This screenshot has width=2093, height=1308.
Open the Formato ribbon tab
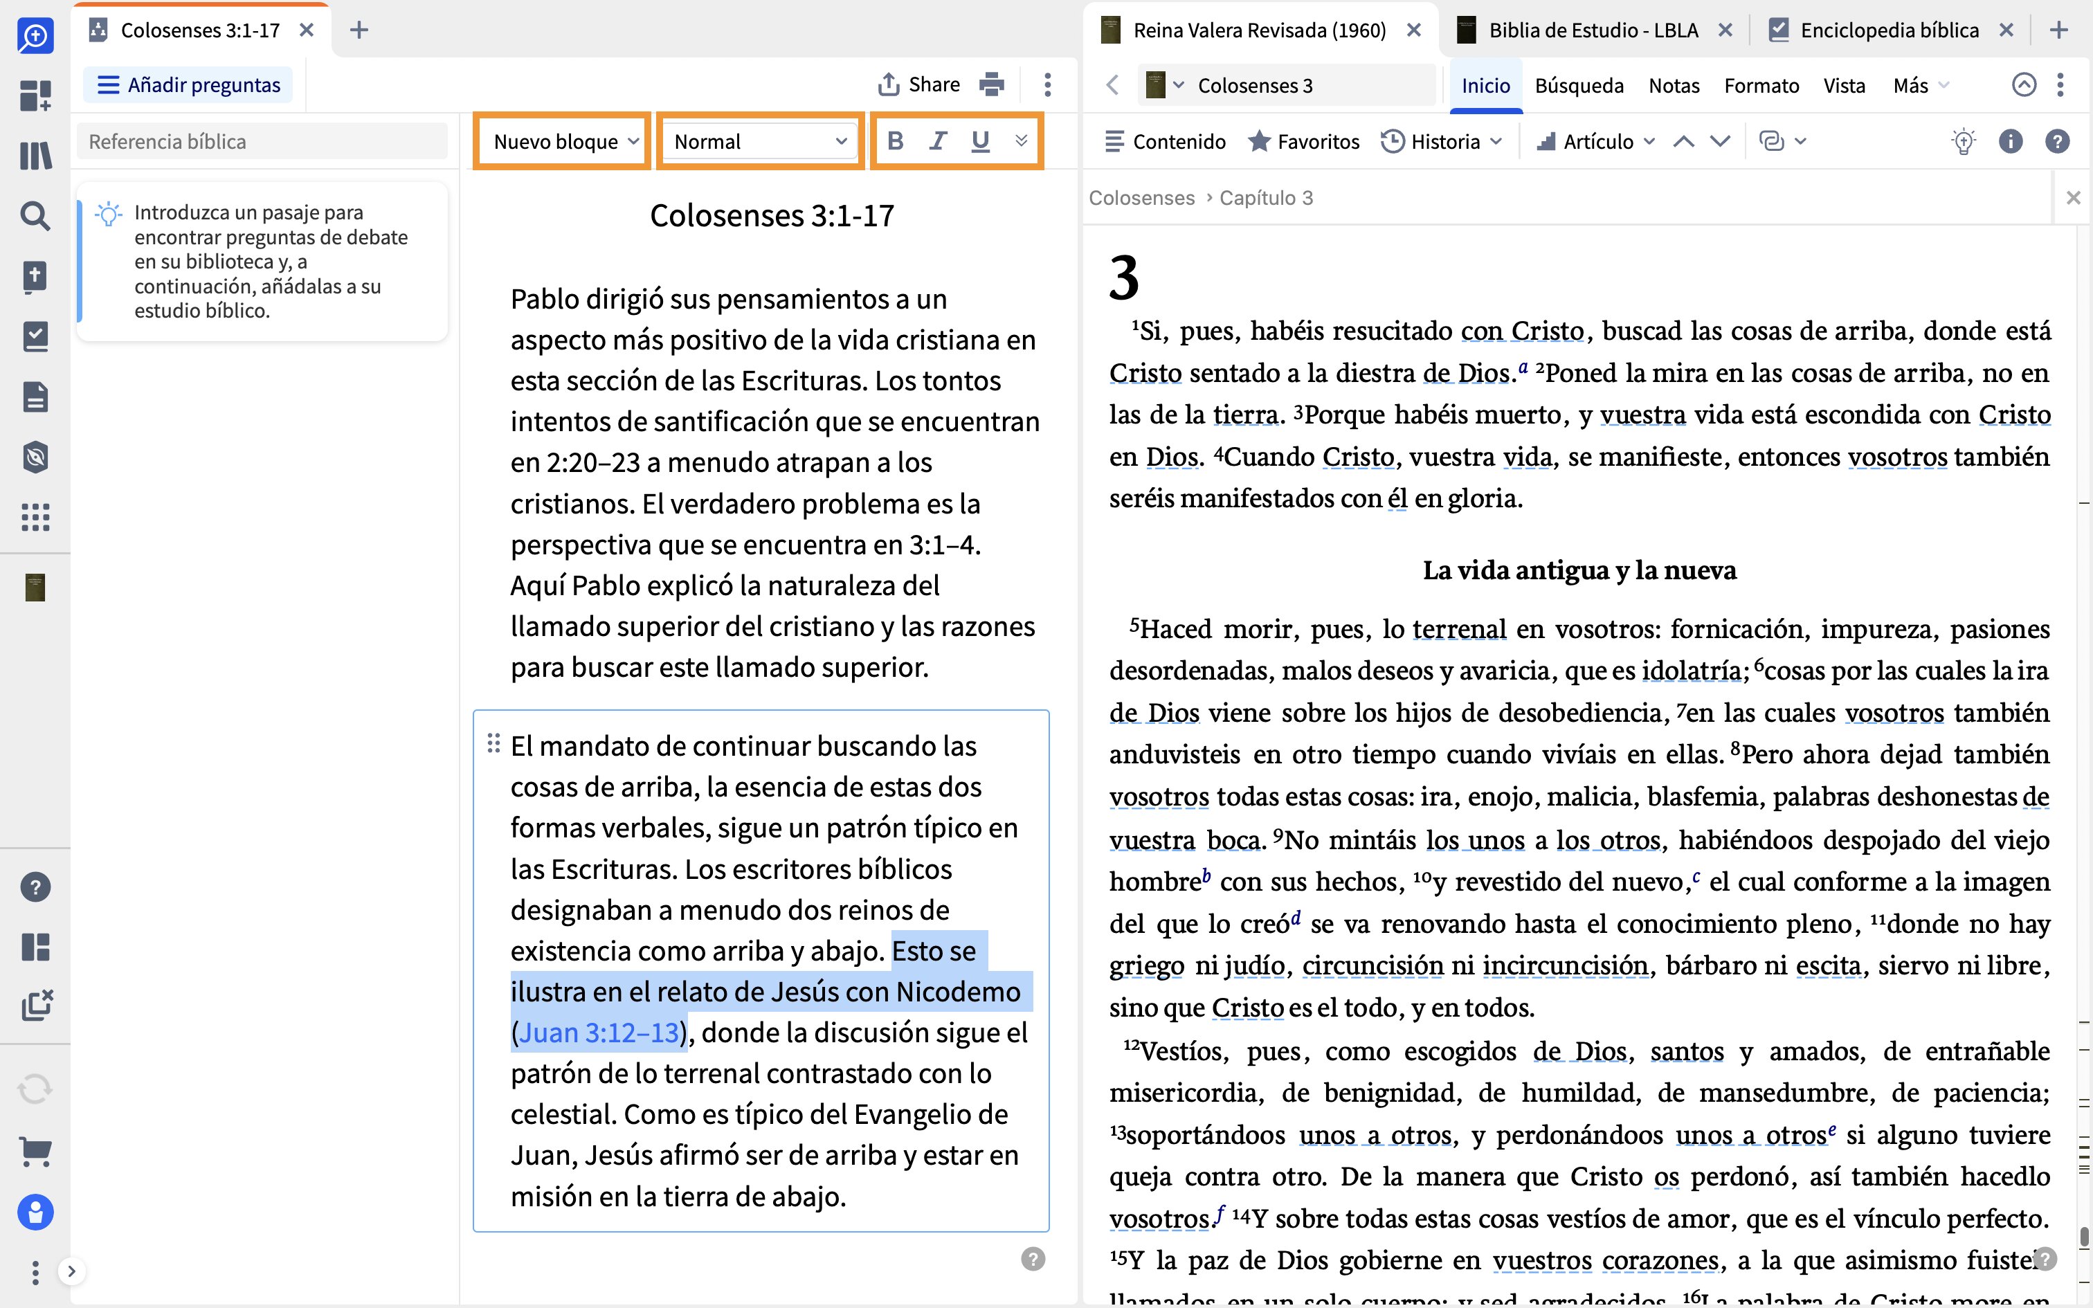[1761, 84]
